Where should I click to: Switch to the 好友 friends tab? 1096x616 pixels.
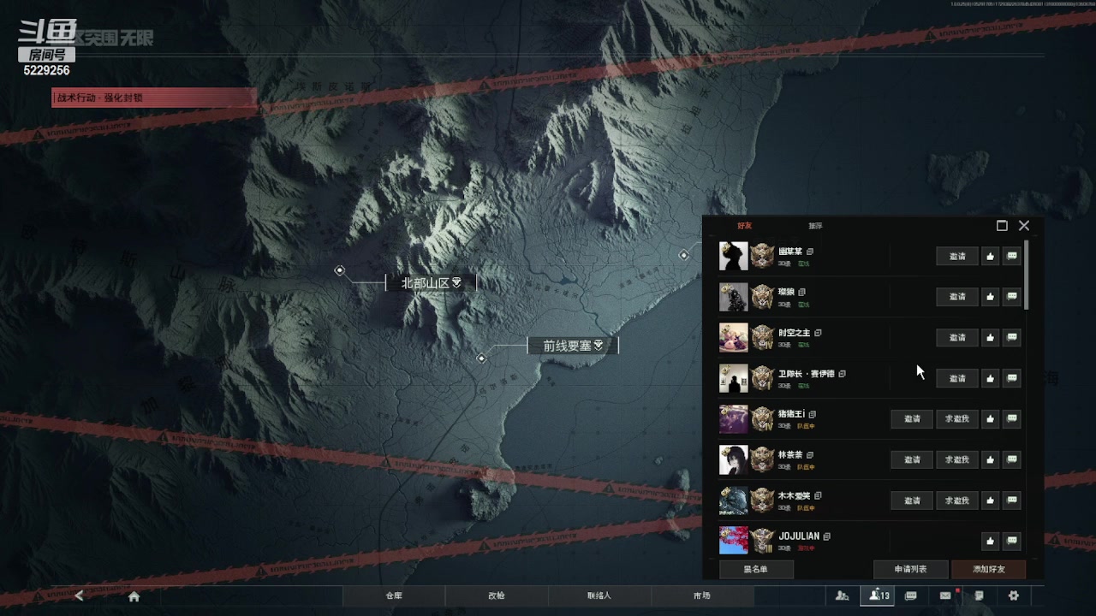point(745,226)
